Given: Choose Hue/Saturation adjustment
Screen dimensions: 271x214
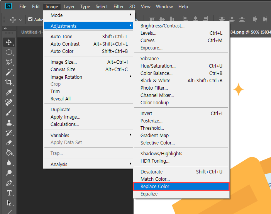Looking at the screenshot, I should [x=181, y=66].
